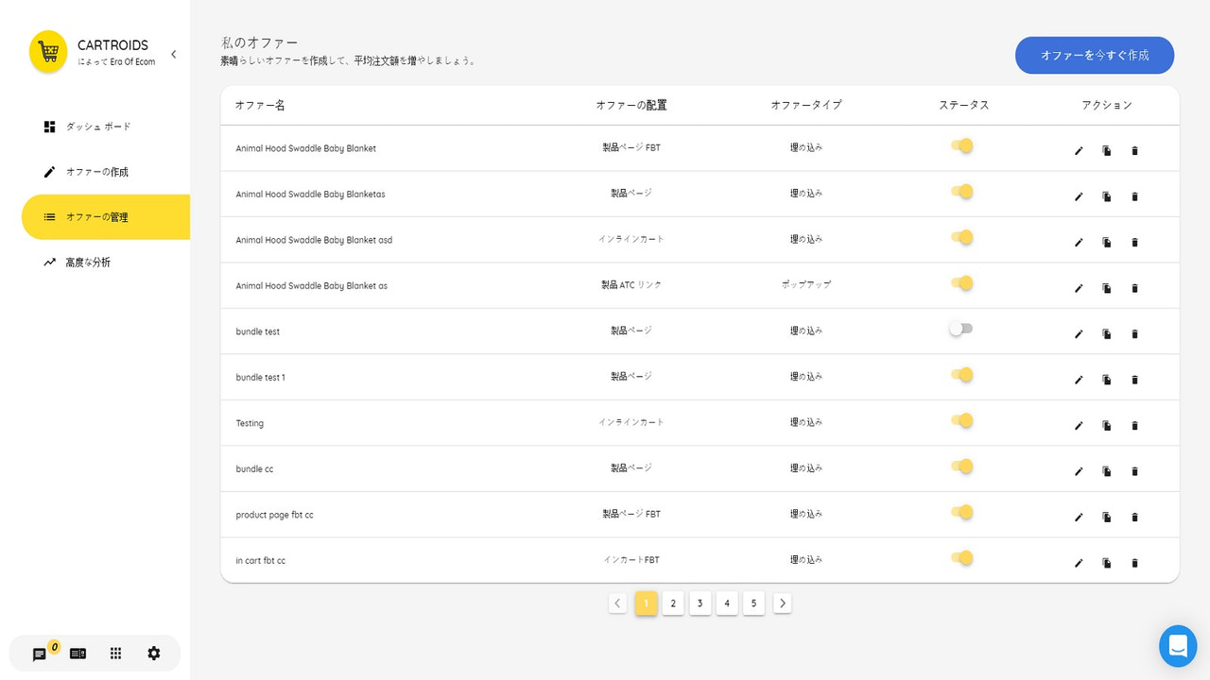This screenshot has height=680, width=1210.
Task: Delete the bundle test 1 offer
Action: point(1135,380)
